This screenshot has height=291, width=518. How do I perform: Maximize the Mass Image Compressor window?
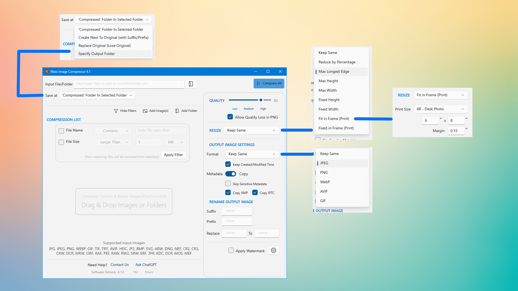point(268,72)
